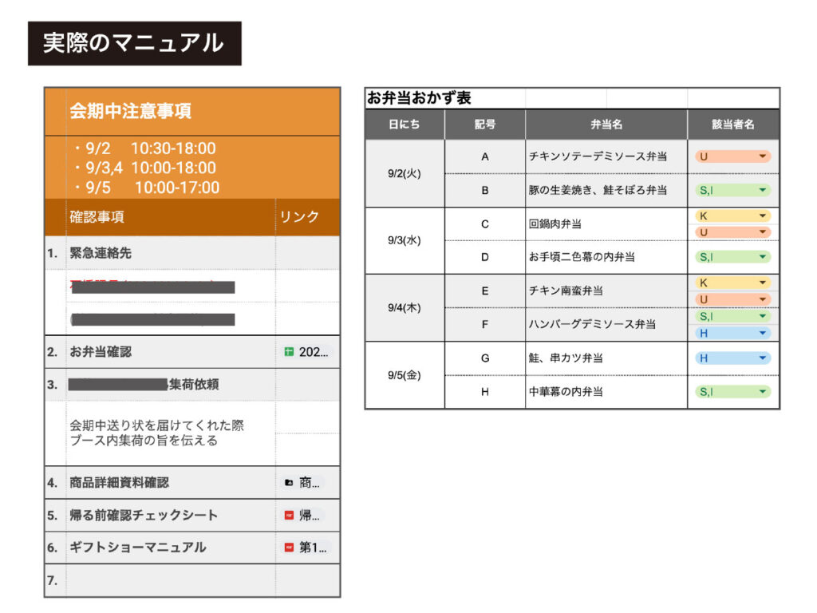Expand the U dropdown for チキンソテーデミソース弁当

pyautogui.click(x=763, y=157)
